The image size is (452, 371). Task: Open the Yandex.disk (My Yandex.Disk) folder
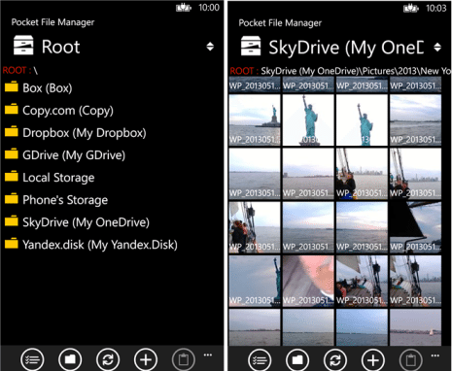[91, 244]
